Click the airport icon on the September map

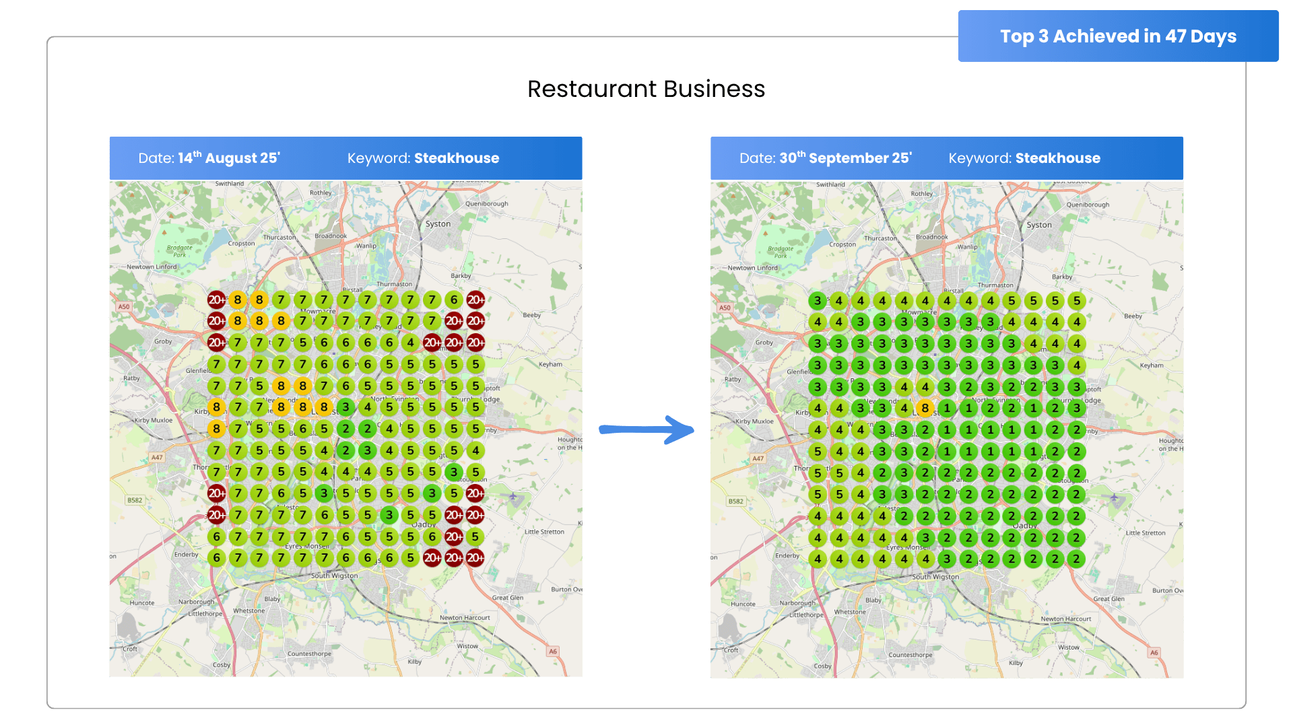point(1115,498)
